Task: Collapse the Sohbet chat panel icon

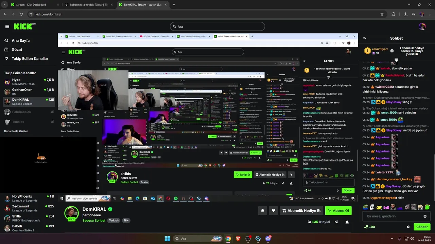Action: pos(365,38)
